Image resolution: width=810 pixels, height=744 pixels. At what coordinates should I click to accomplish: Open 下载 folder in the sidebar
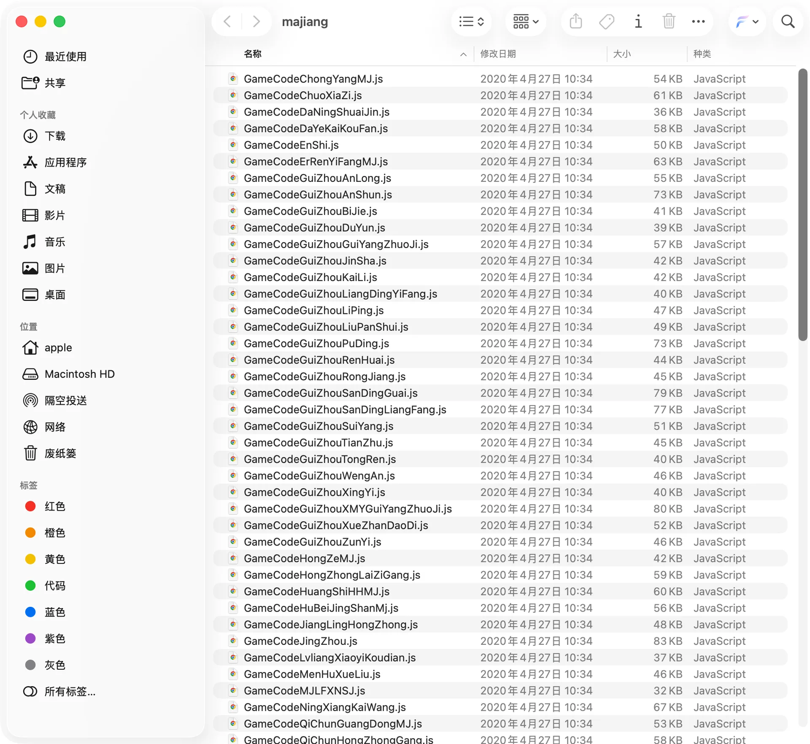click(55, 136)
